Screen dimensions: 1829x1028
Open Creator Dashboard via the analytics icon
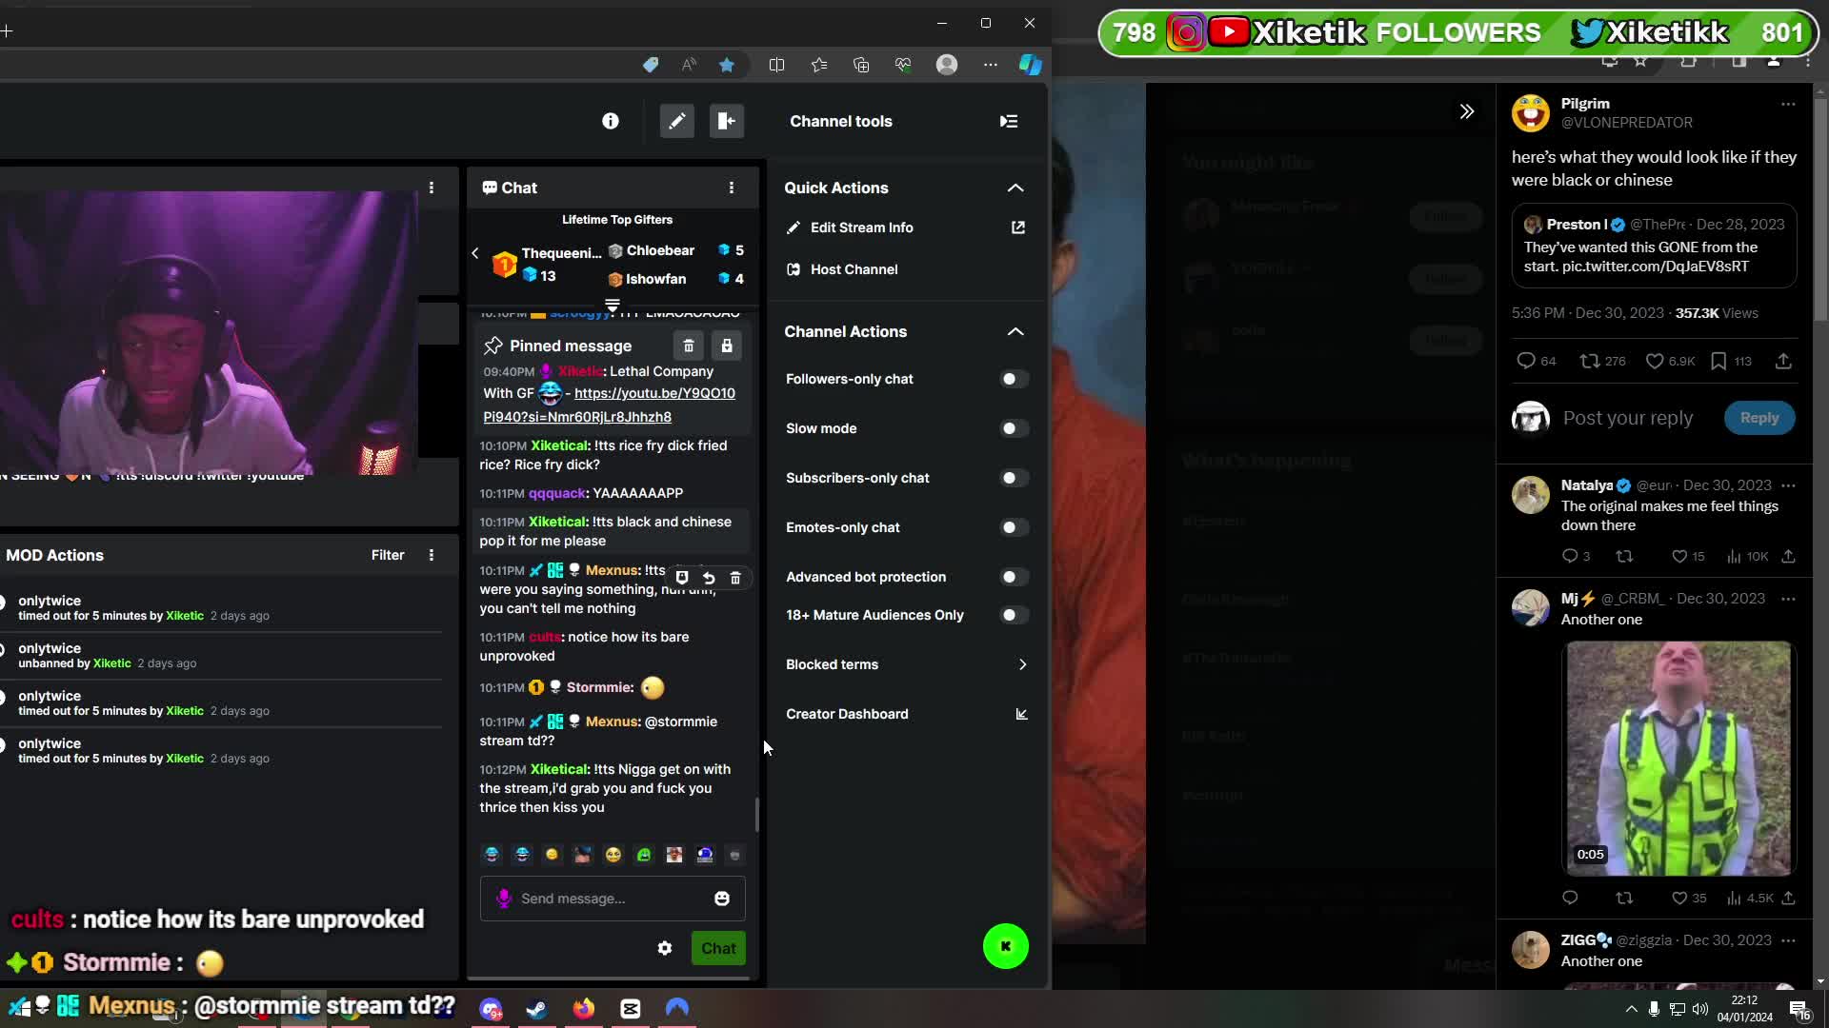pos(1021,714)
